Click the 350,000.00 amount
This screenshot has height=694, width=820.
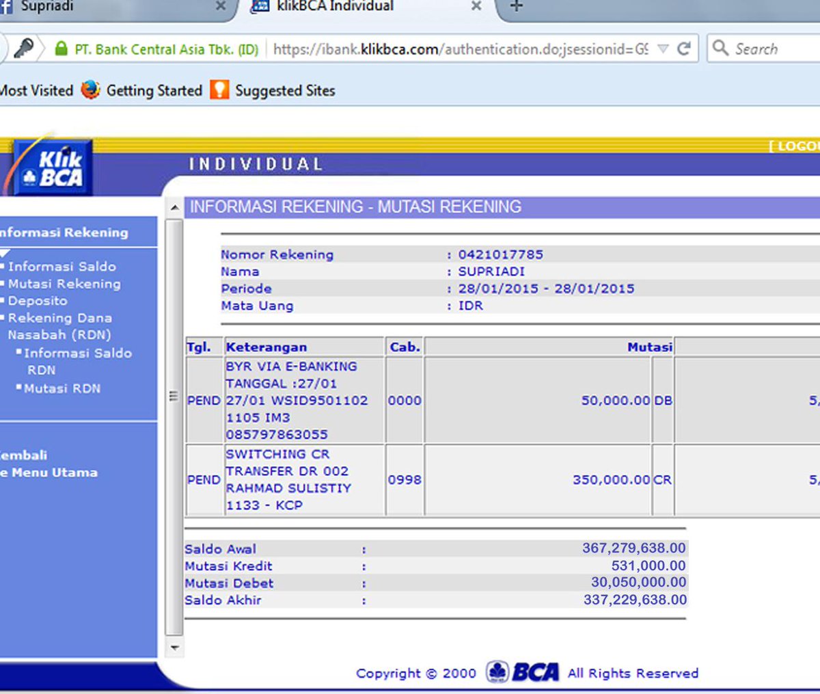612,480
